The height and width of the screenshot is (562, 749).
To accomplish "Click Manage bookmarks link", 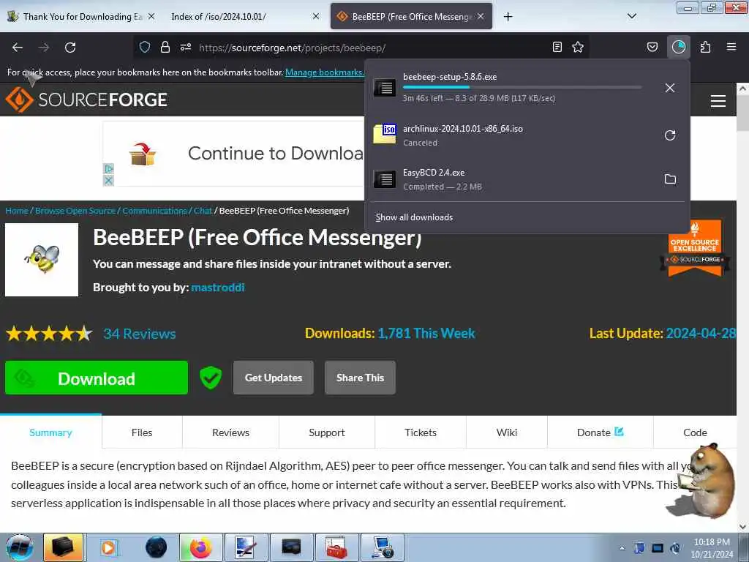I will click(324, 72).
